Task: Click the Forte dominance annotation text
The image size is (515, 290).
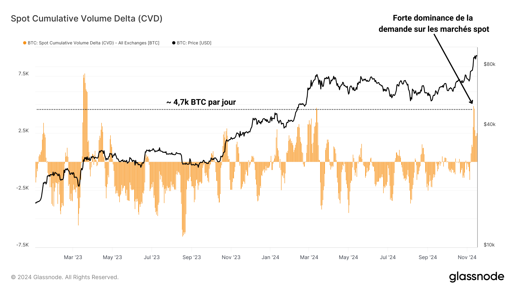Action: (433, 23)
